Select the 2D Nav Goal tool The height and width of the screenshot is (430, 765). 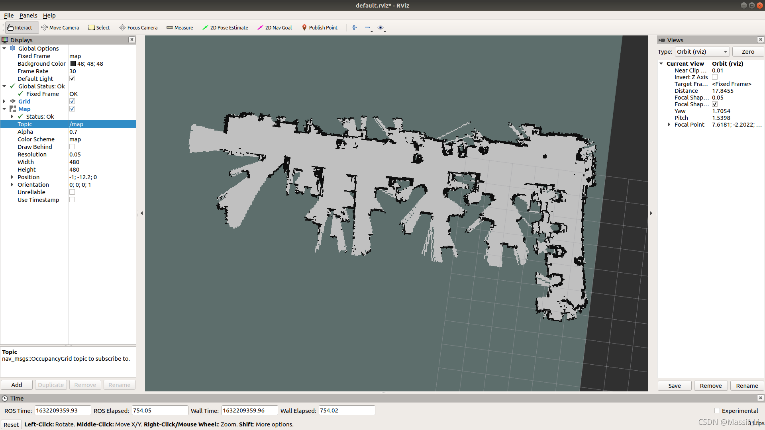click(275, 27)
